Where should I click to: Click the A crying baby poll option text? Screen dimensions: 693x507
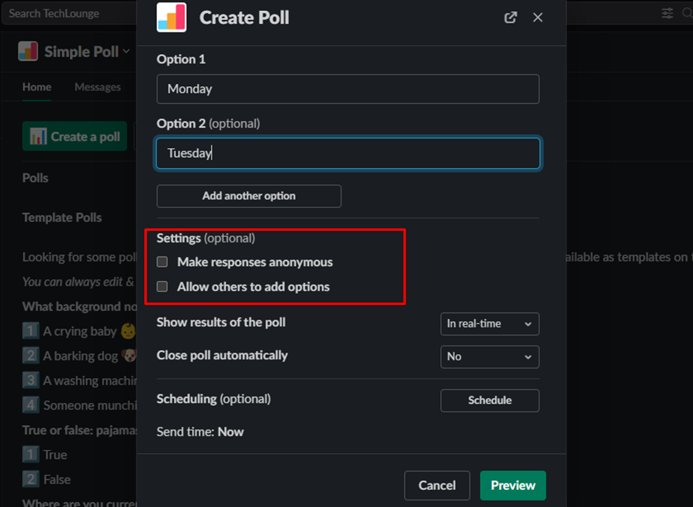pyautogui.click(x=80, y=331)
